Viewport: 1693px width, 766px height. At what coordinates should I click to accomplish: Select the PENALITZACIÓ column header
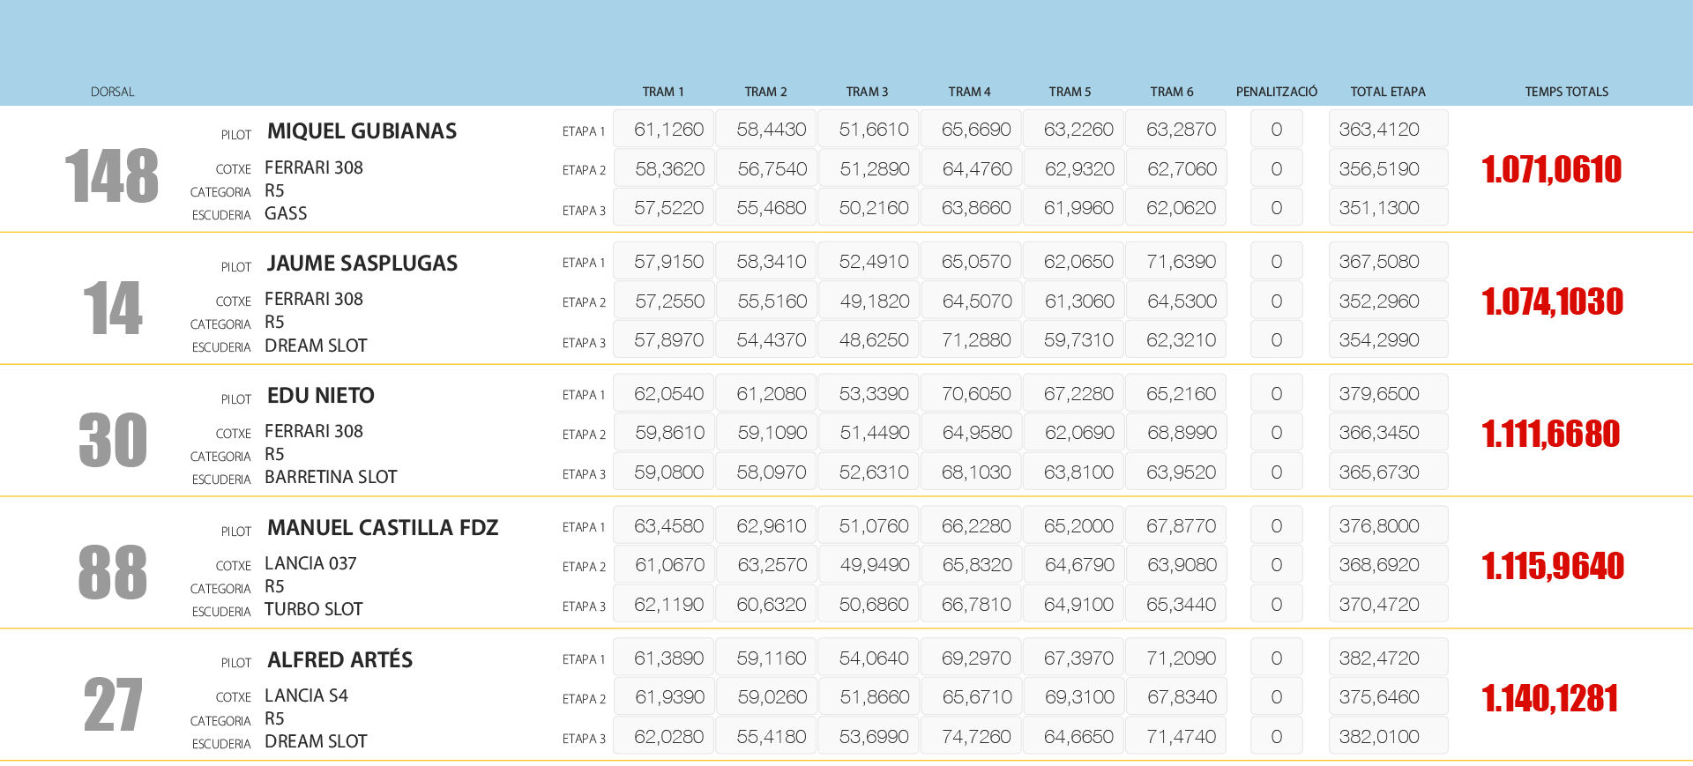pos(1276,92)
